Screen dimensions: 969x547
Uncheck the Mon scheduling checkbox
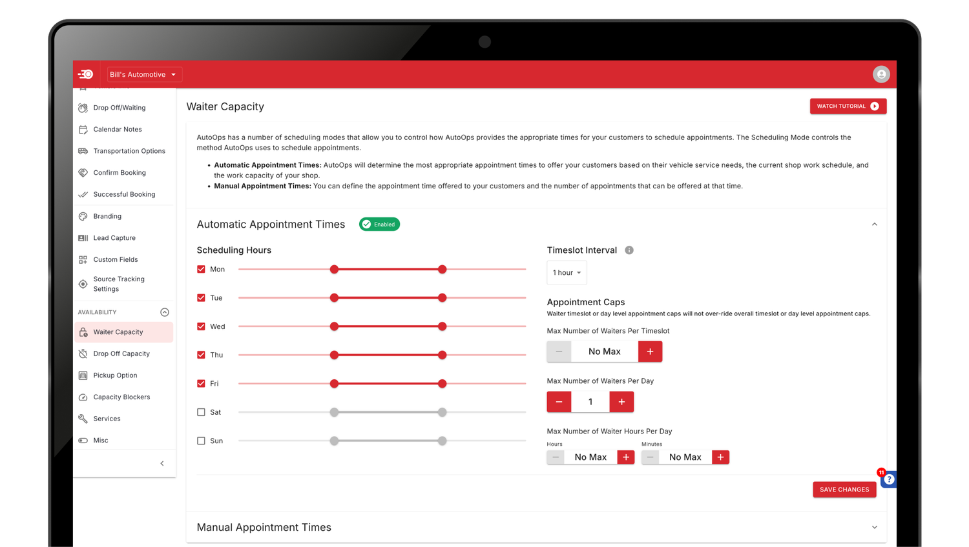201,269
